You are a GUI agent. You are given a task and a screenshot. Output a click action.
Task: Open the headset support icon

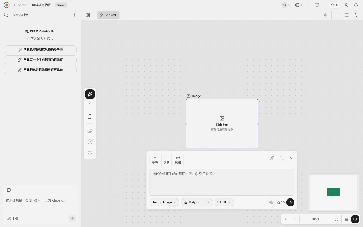(x=90, y=153)
